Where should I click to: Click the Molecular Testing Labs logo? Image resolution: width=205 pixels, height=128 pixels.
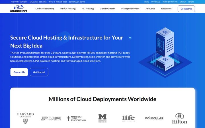click(154, 118)
